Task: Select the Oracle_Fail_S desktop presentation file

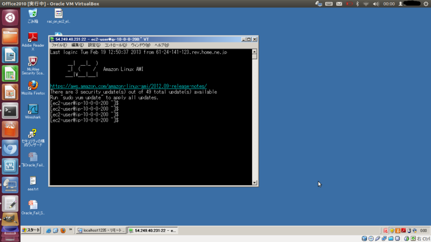Action: coord(33,208)
